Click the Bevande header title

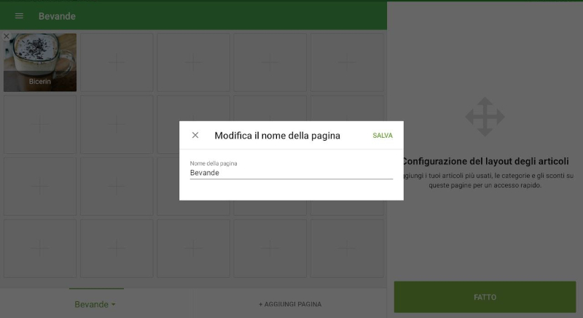(58, 16)
